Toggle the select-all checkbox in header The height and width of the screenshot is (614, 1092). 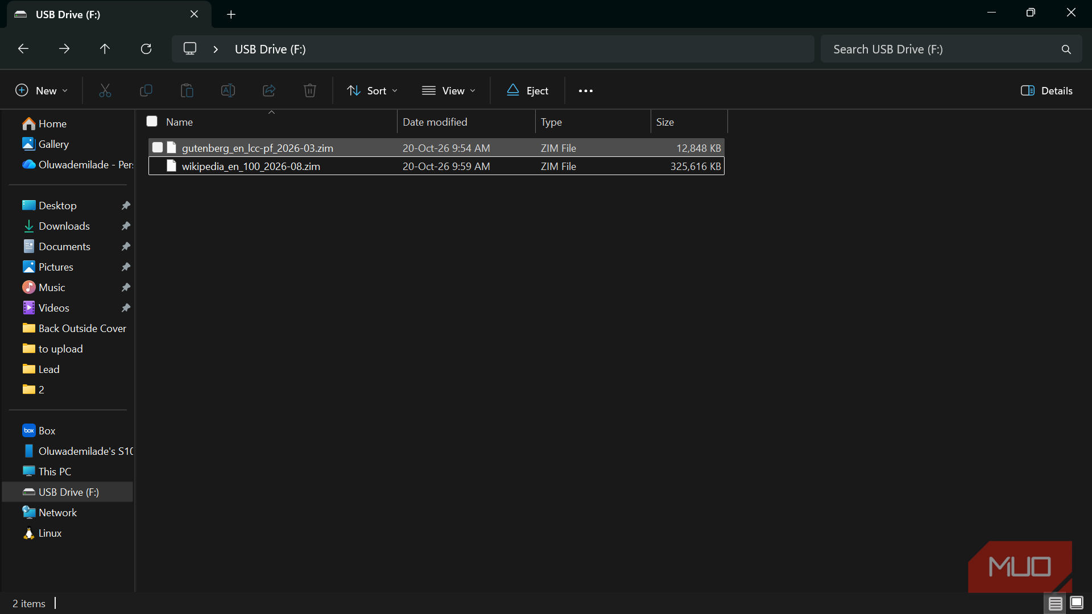coord(152,122)
